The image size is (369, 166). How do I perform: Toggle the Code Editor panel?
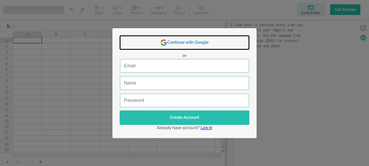coord(311,10)
